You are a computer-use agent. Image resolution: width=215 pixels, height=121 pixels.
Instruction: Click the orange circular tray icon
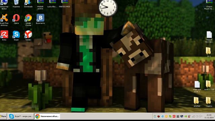pos(166,116)
